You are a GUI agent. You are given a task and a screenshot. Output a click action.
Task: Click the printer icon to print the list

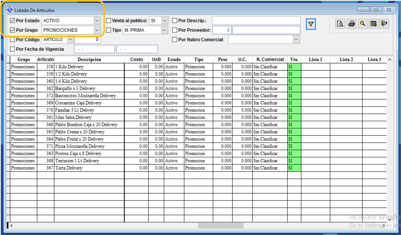tap(352, 24)
